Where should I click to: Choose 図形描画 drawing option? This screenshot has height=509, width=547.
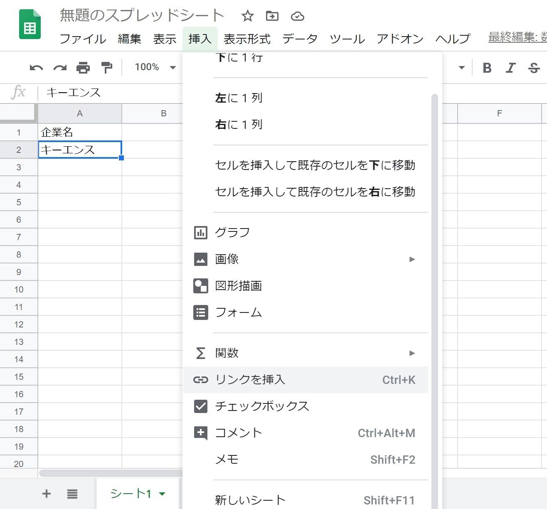(306, 285)
